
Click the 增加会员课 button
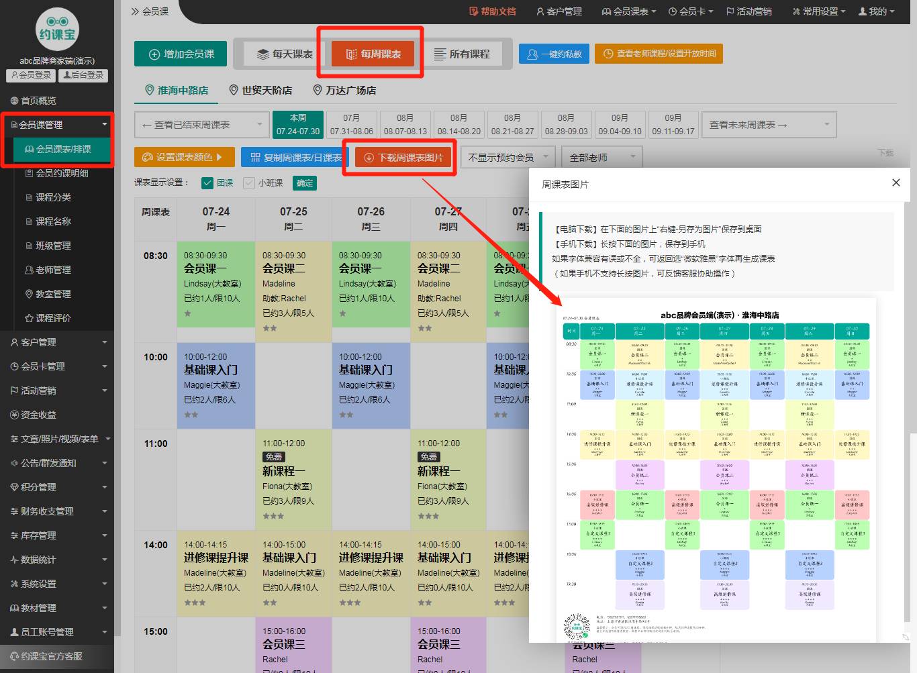click(x=181, y=54)
